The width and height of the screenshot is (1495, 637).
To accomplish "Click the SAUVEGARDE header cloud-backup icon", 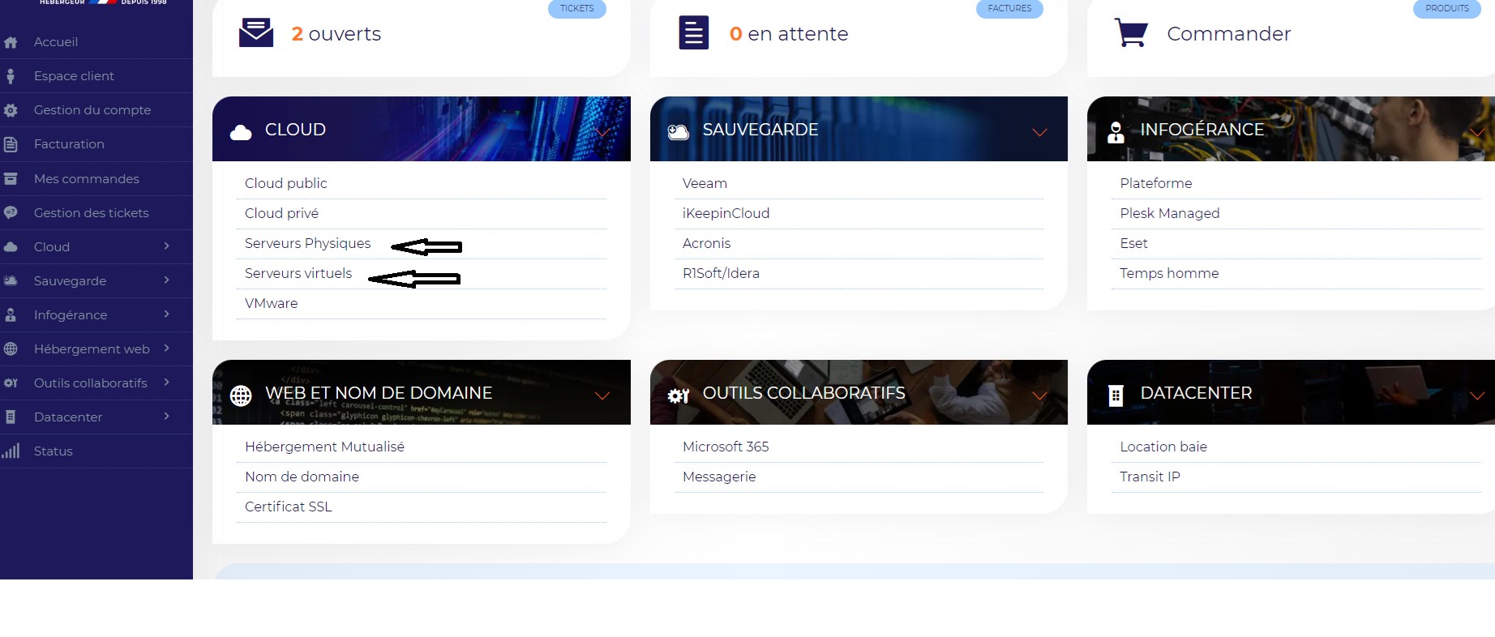I will coord(679,132).
